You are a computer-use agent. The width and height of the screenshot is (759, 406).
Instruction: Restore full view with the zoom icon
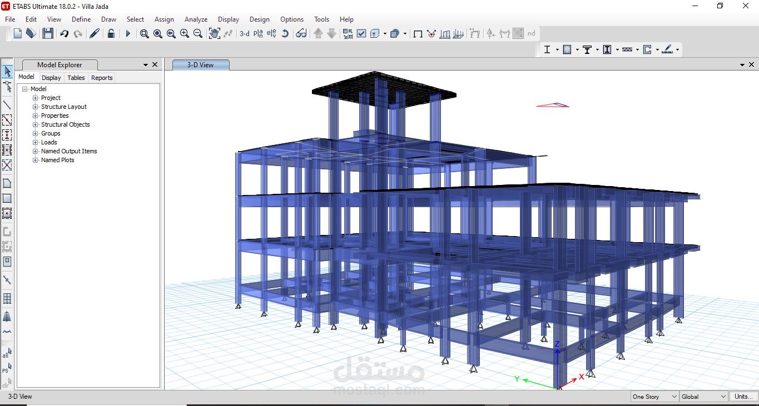157,34
